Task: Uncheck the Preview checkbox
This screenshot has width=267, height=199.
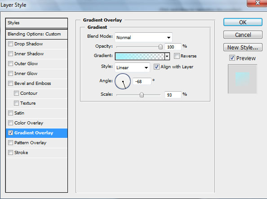Action: [232, 58]
